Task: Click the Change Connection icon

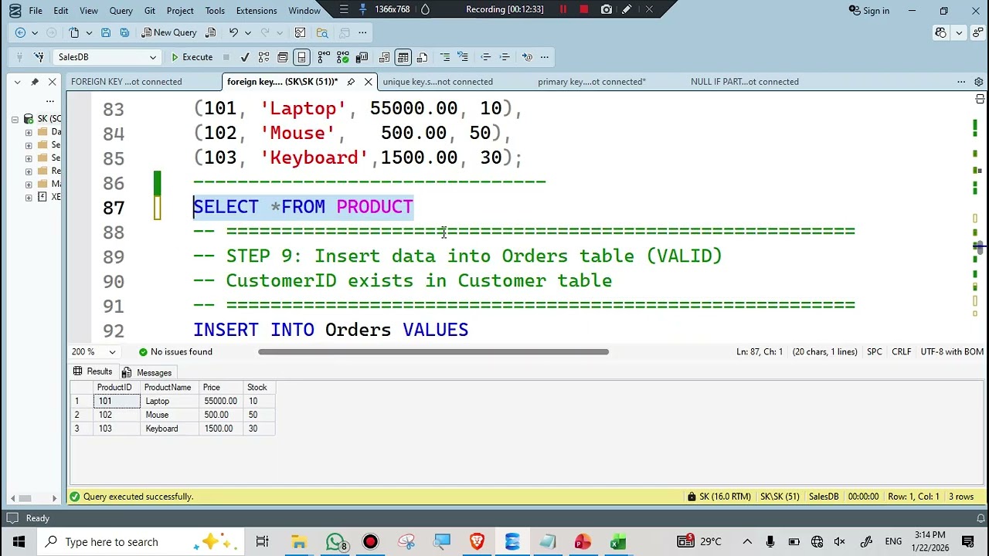Action: 39,57
